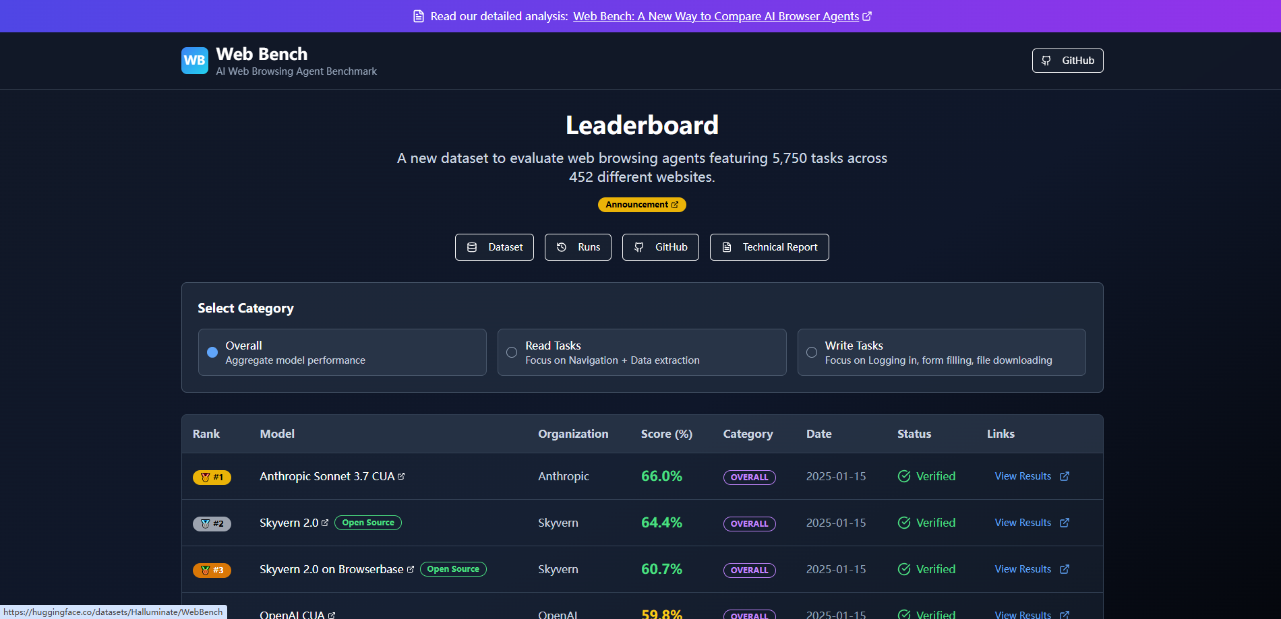Click the #1 rank medal badge
Viewport: 1281px width, 619px height.
coord(212,477)
